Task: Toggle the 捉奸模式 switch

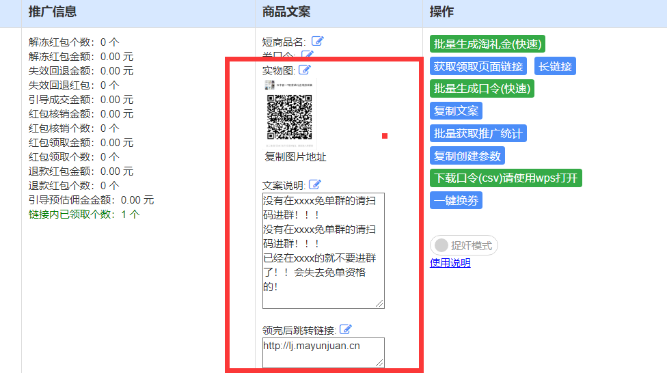Action: click(463, 245)
